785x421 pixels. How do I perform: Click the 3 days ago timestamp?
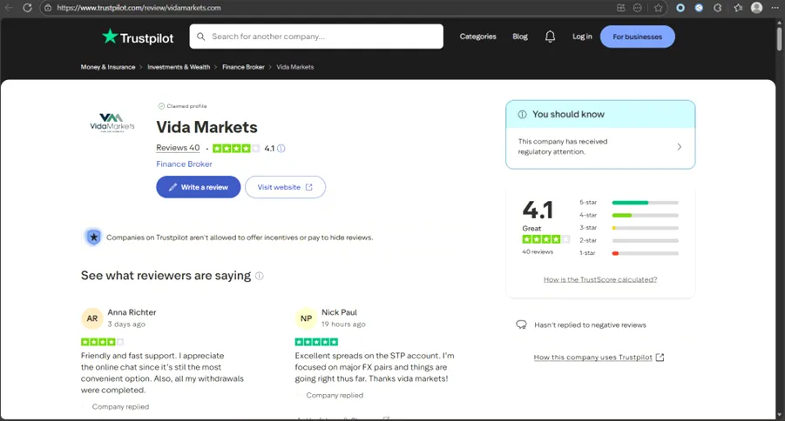(126, 324)
